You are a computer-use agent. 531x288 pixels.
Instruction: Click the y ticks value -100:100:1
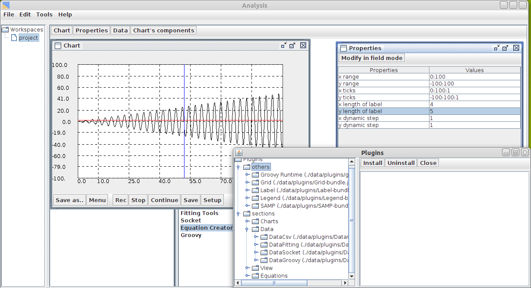[475, 98]
